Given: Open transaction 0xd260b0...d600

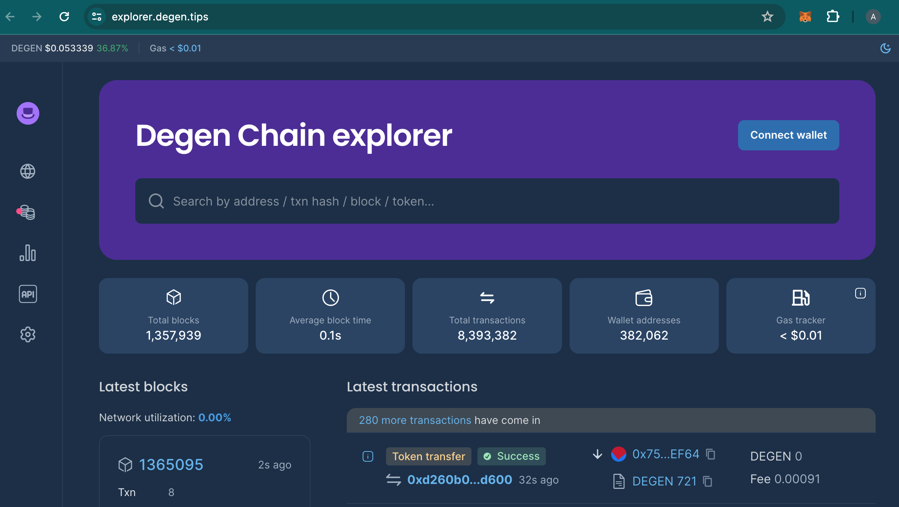Looking at the screenshot, I should 459,479.
